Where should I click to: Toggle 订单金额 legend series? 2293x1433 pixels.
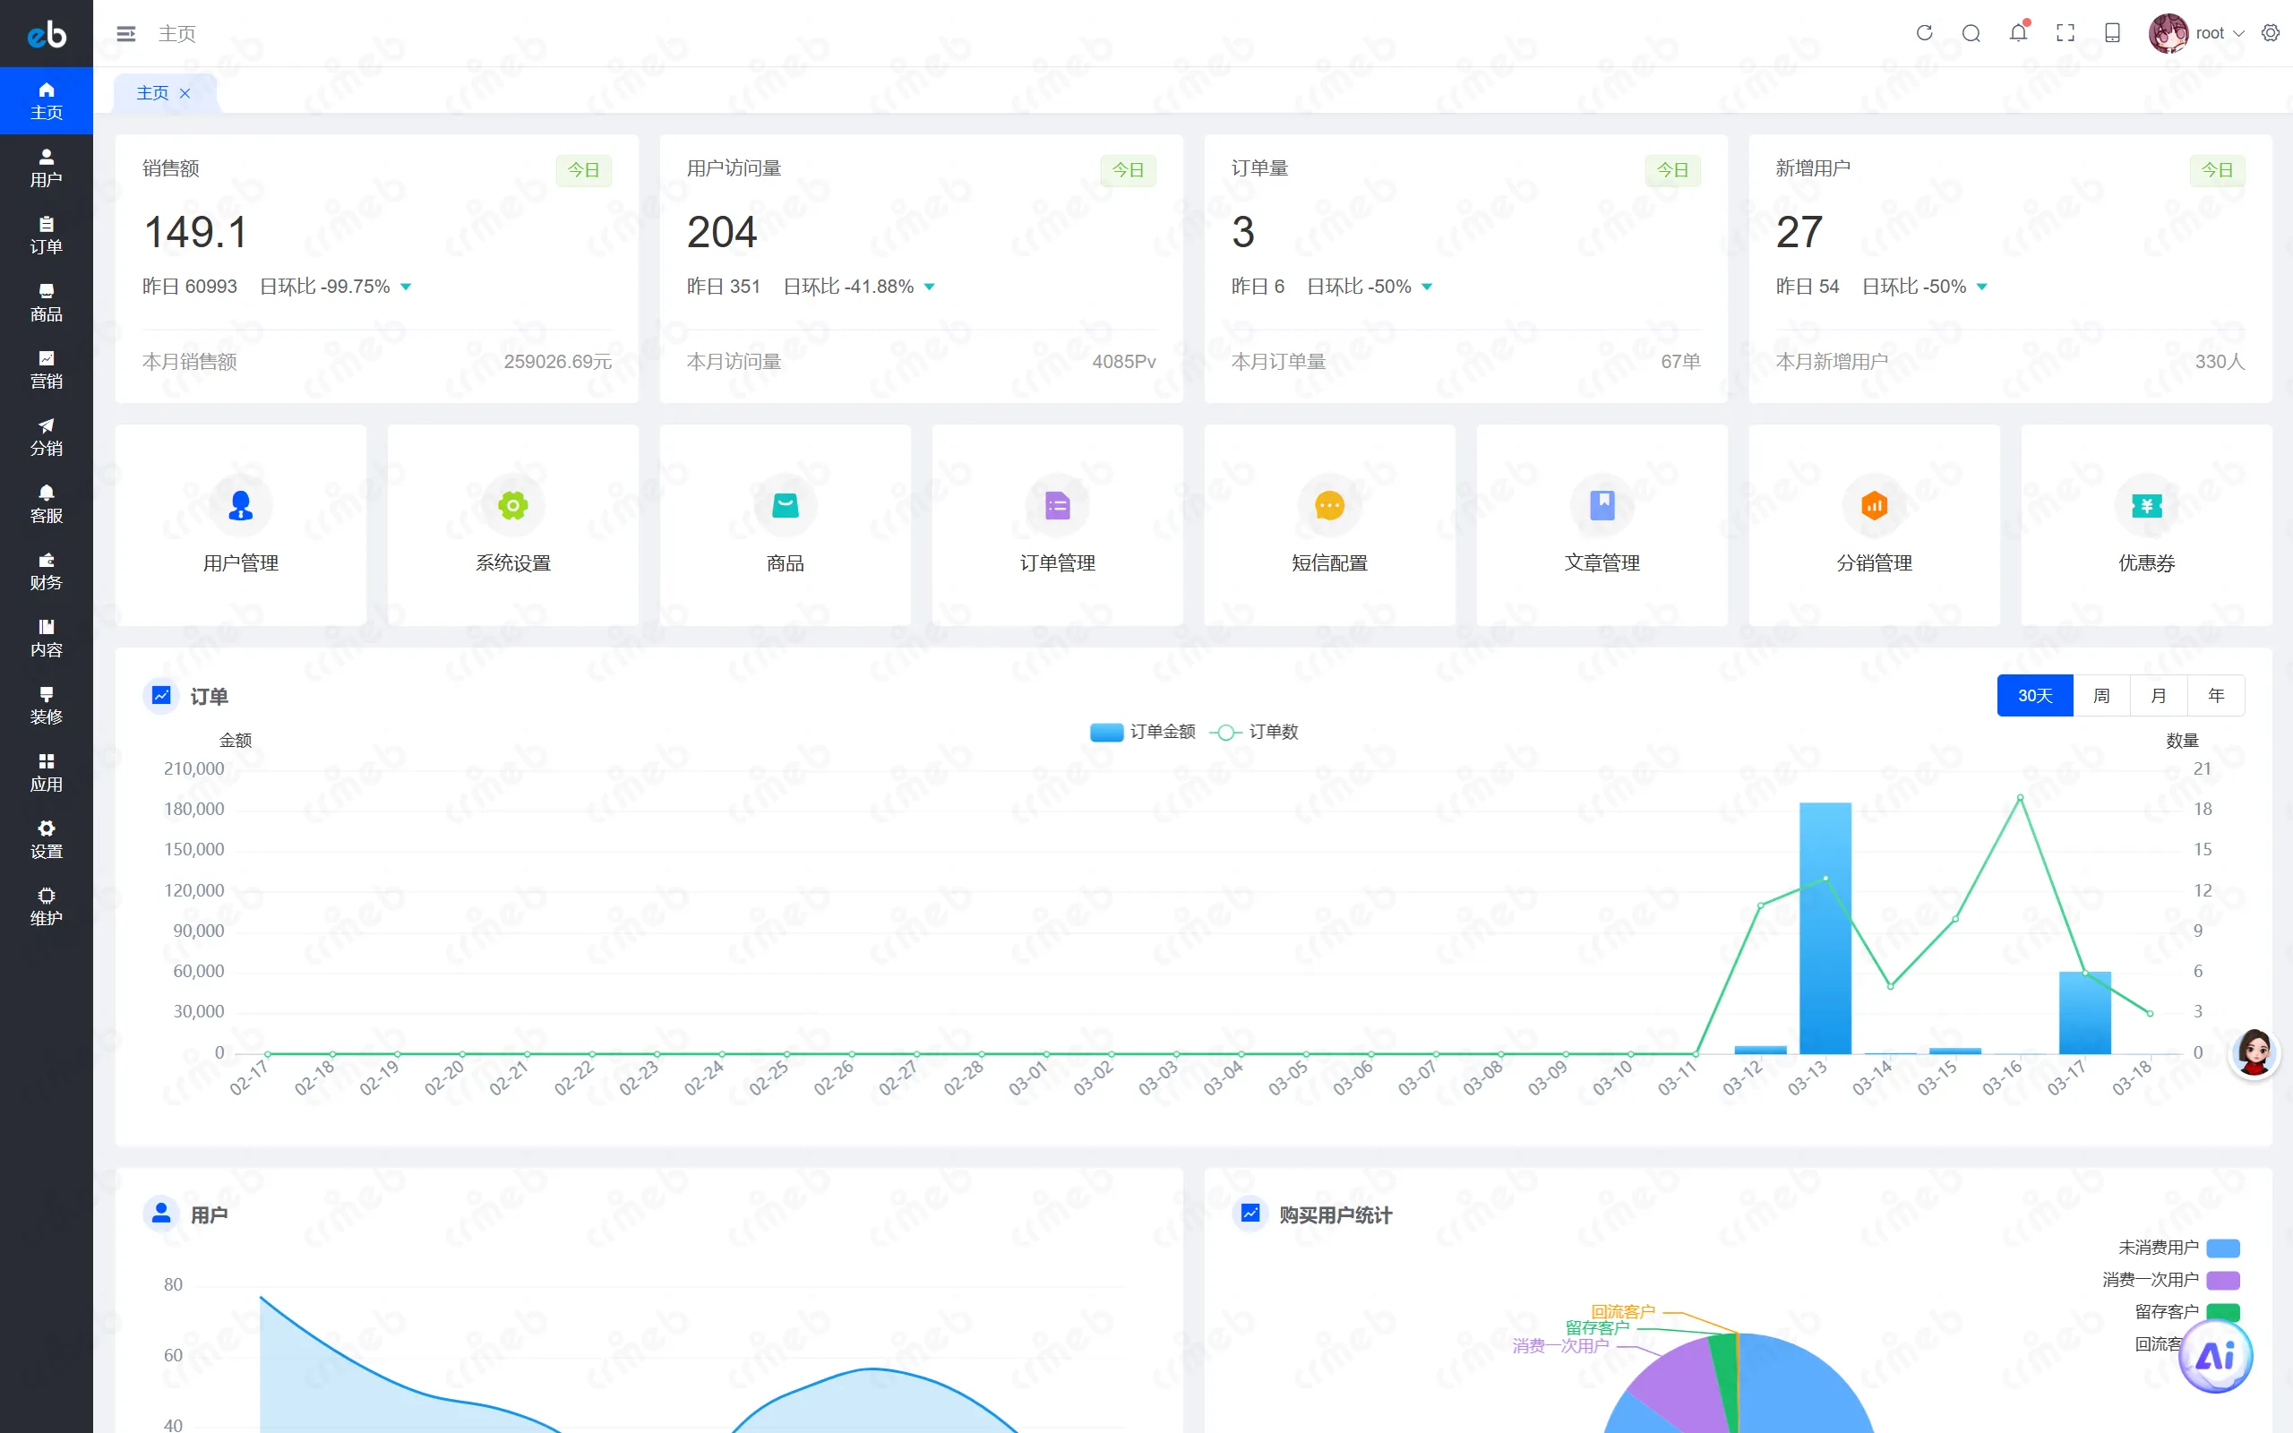click(x=1143, y=732)
